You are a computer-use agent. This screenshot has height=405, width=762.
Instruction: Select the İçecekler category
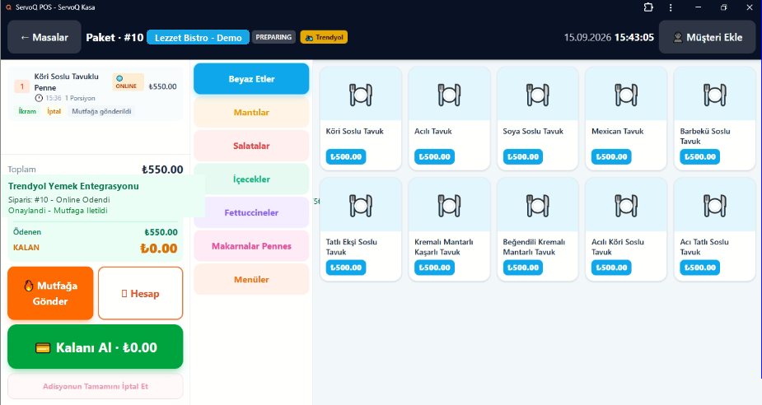(251, 179)
